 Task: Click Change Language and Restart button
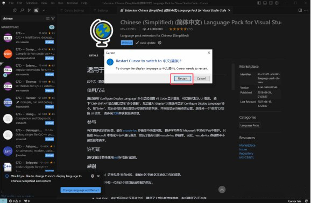click(81, 190)
